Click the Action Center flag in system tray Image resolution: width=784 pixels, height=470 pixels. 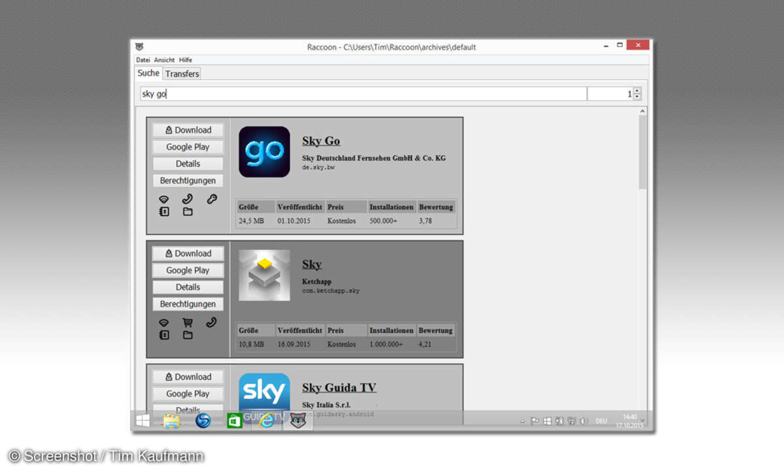pos(534,421)
